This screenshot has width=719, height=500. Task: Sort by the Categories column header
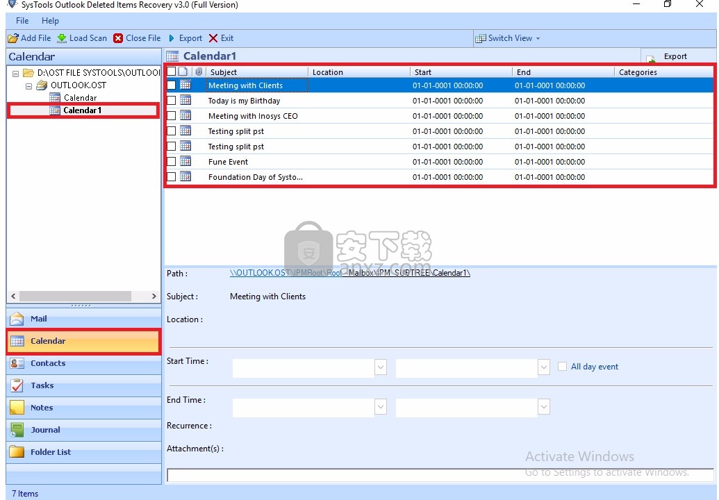664,72
